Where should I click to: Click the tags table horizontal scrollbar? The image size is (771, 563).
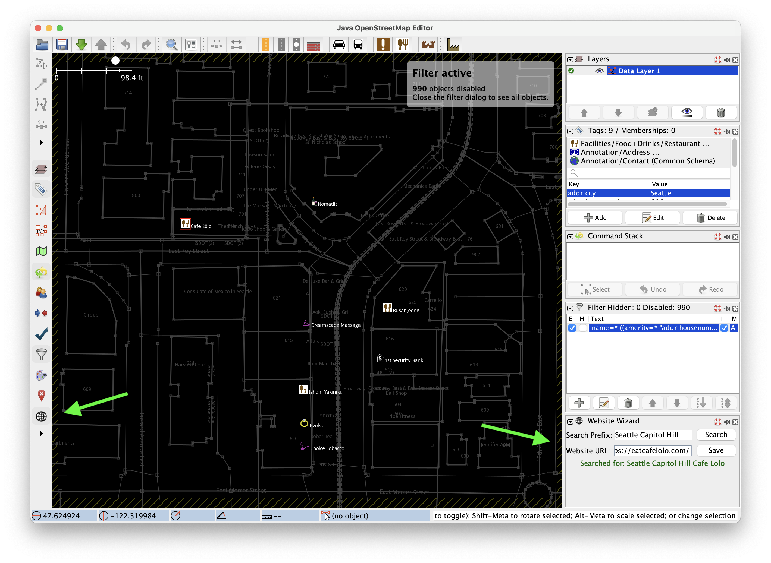point(648,204)
